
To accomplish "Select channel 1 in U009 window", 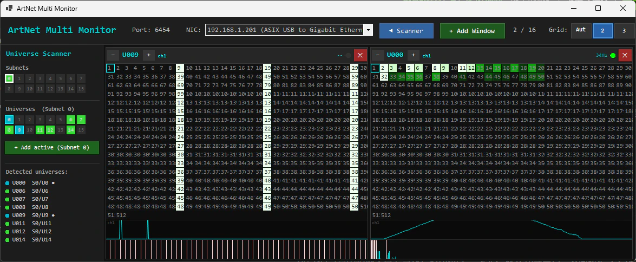I will [x=110, y=68].
